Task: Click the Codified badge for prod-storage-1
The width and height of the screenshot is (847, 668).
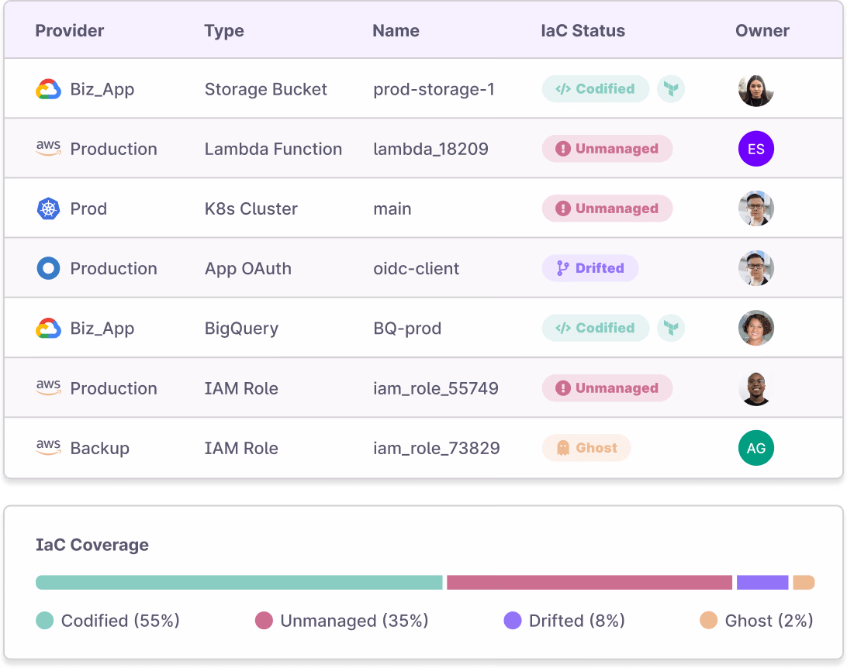Action: pyautogui.click(x=595, y=88)
